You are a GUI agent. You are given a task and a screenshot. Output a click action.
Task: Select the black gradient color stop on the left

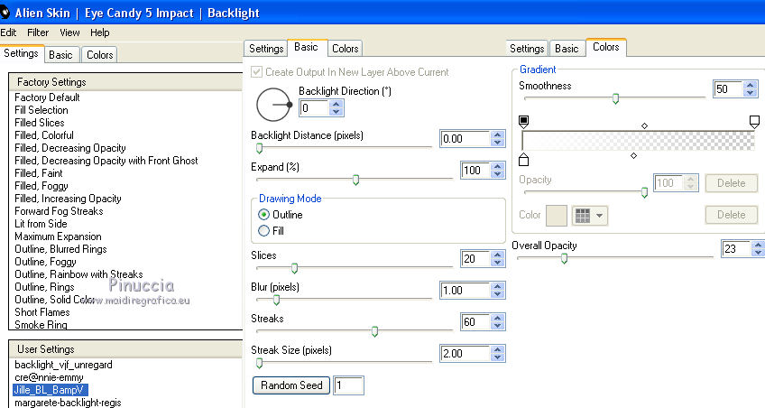click(523, 122)
